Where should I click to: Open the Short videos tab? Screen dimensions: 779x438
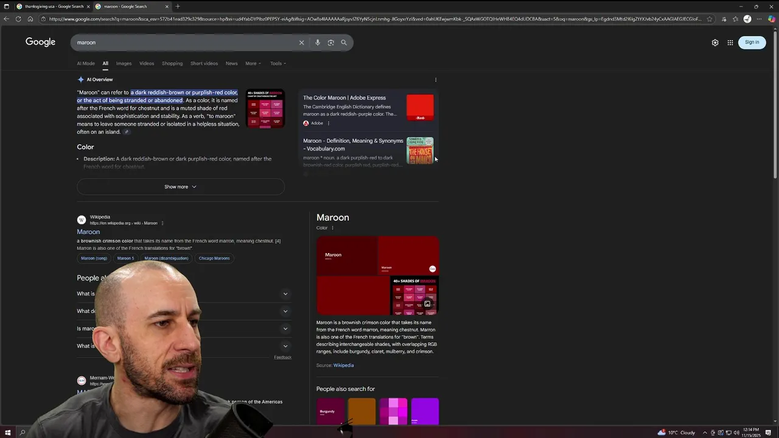[204, 63]
